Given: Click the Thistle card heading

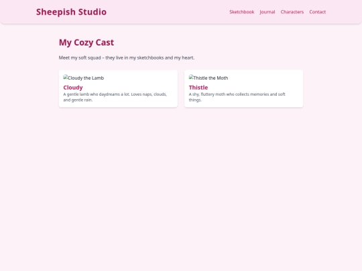Looking at the screenshot, I should [x=198, y=88].
